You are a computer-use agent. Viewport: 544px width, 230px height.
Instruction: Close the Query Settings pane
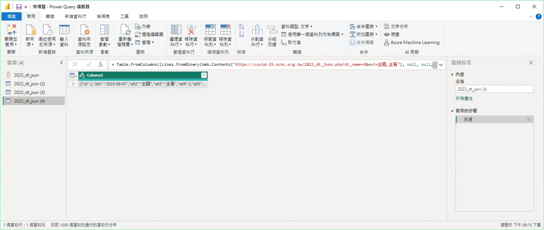click(531, 63)
